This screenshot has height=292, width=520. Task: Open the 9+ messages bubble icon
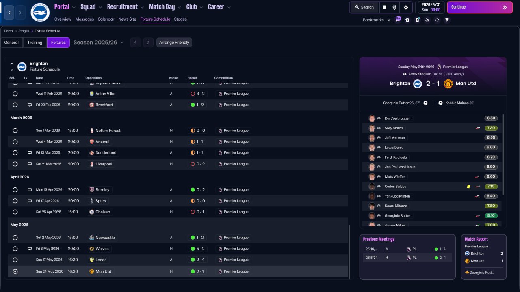click(398, 19)
